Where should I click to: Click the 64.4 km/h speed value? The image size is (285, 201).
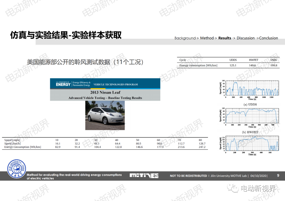point(118,144)
